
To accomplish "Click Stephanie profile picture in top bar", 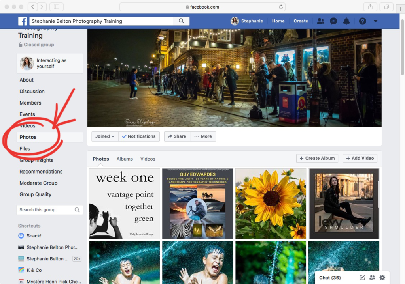I will [235, 21].
